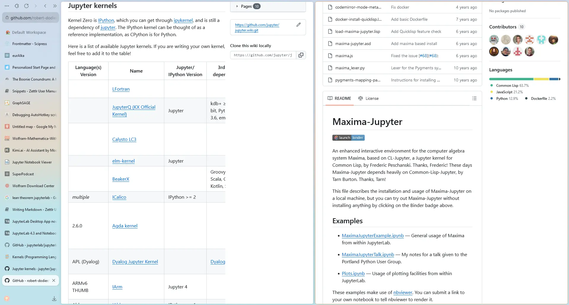The width and height of the screenshot is (569, 305).
Task: Close the GitHub robert-dodier tab
Action: click(54, 280)
